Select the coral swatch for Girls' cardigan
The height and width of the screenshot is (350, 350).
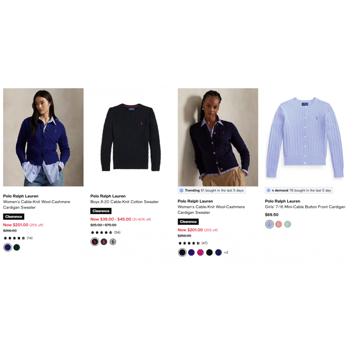(x=279, y=224)
